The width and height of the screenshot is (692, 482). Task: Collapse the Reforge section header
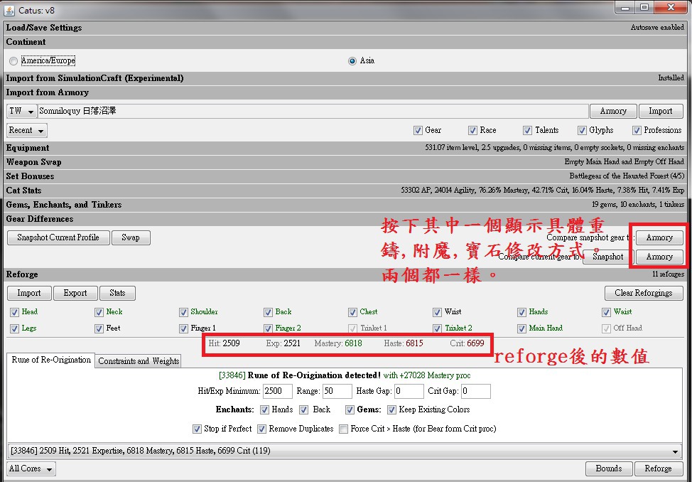pyautogui.click(x=345, y=274)
